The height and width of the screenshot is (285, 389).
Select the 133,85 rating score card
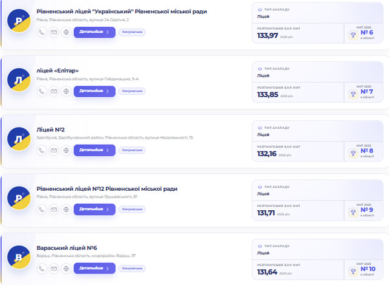[x=298, y=92]
